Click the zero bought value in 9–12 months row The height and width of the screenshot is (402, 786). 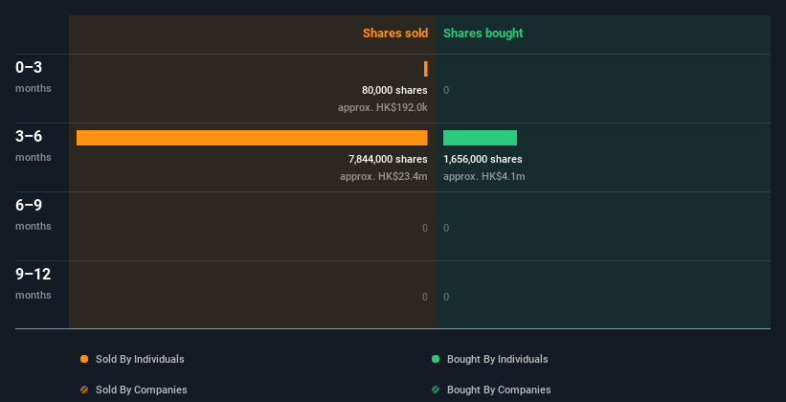[x=446, y=297]
